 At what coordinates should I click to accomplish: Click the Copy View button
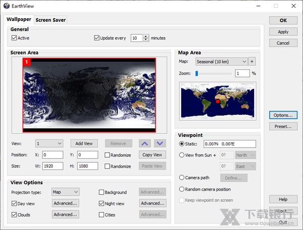(x=153, y=155)
